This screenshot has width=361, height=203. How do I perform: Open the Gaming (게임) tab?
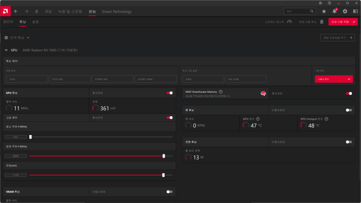point(48,12)
